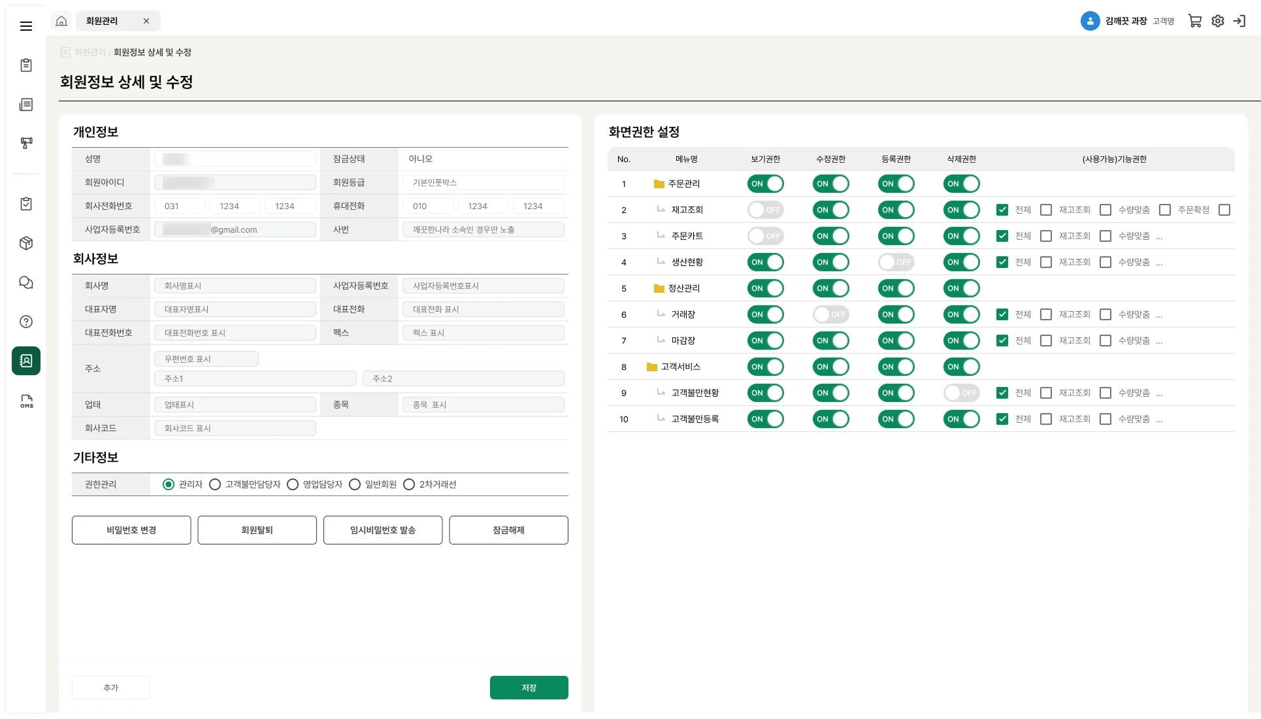Click the 잠금해제 button
Image resolution: width=1261 pixels, height=719 pixels.
(509, 530)
